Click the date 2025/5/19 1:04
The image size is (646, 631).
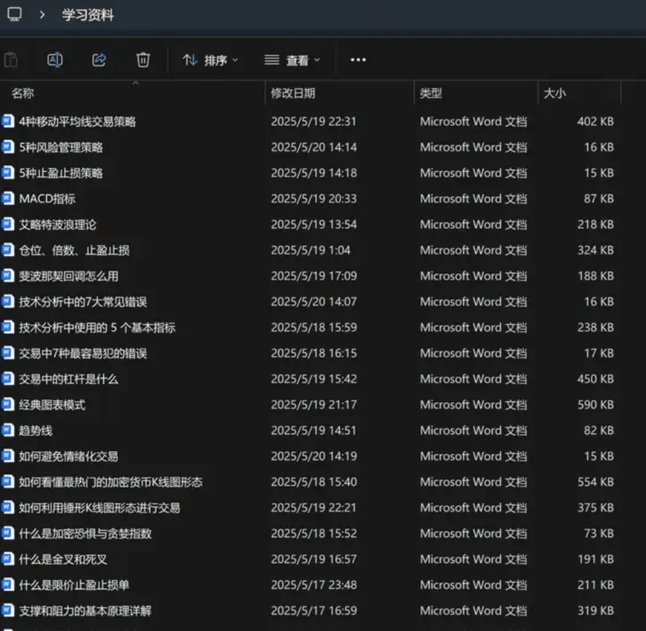[311, 250]
